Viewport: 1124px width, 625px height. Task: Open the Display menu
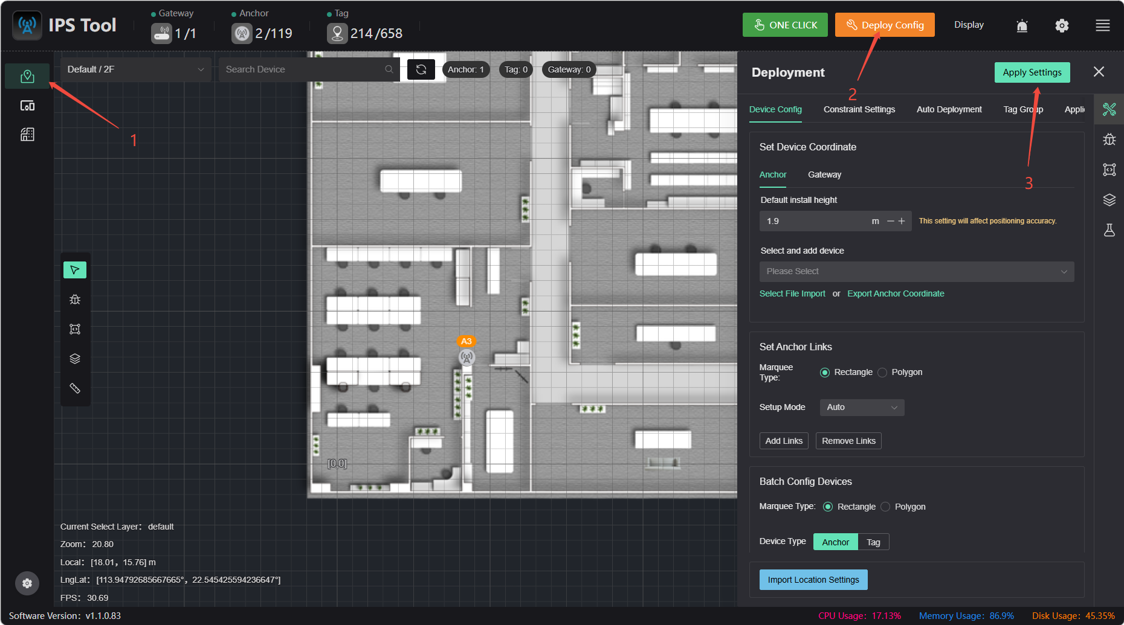coord(969,25)
